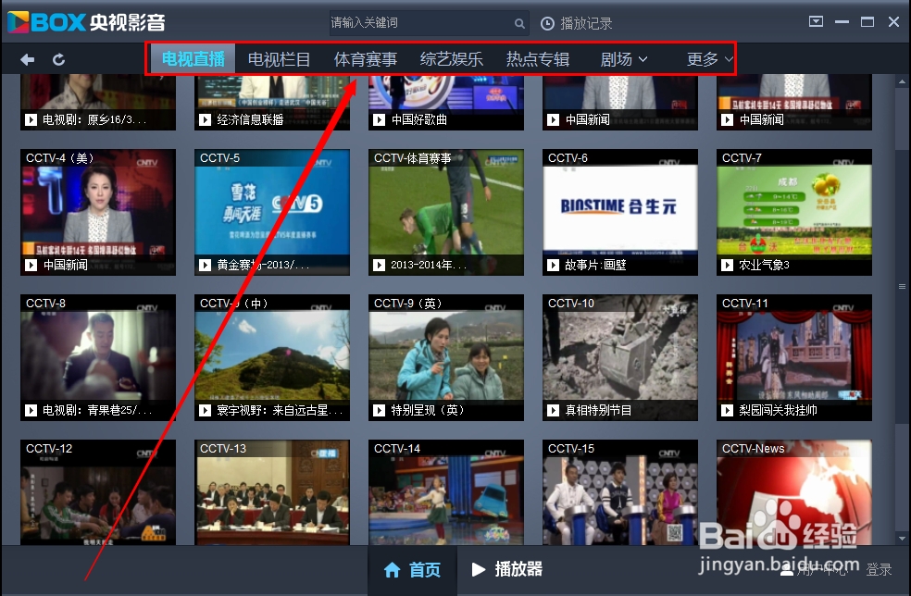Click the play icon beside 真相特别节目

(553, 411)
